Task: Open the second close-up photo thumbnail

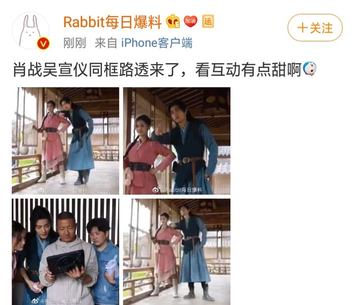Action: coord(177,141)
